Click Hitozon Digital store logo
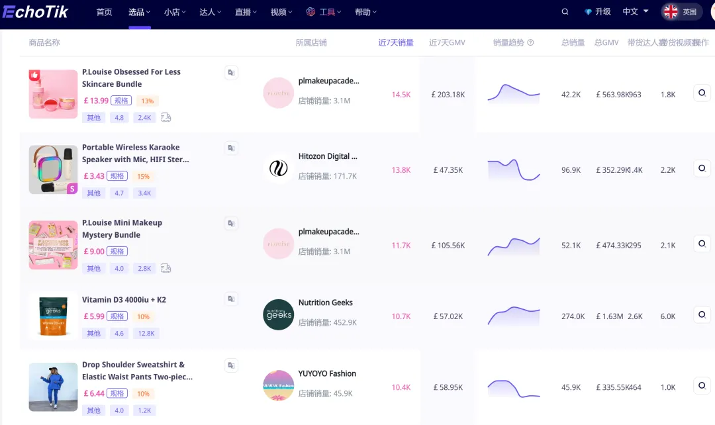Screen dimensions: 715x425 [278, 168]
